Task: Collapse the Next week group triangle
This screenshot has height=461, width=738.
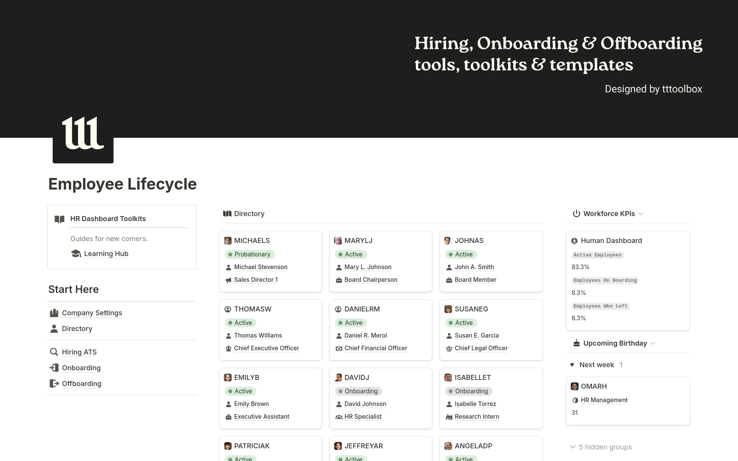Action: (572, 365)
